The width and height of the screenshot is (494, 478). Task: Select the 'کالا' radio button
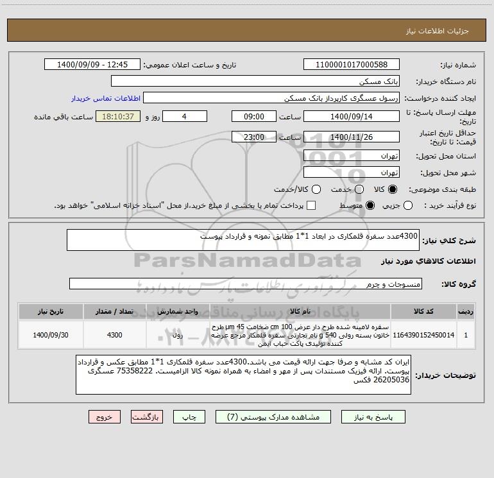[x=393, y=189]
